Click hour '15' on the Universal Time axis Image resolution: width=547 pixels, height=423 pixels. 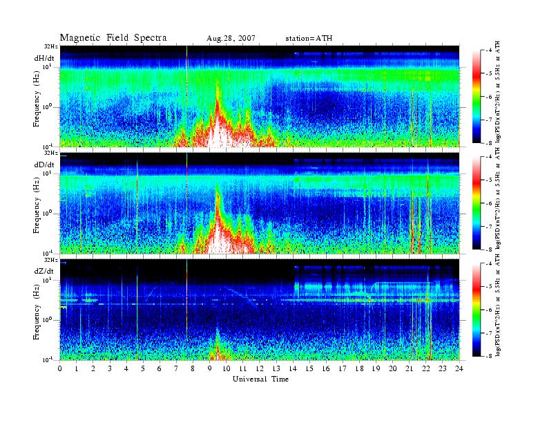pos(309,368)
